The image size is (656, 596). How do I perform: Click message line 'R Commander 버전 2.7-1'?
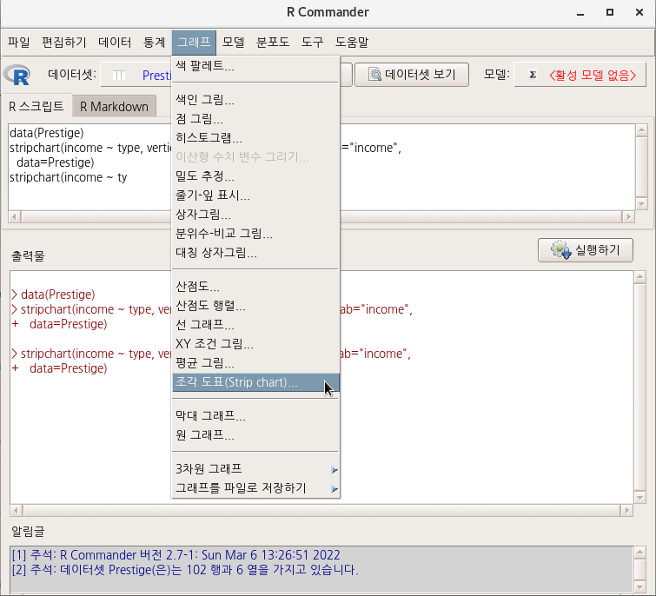tap(176, 555)
